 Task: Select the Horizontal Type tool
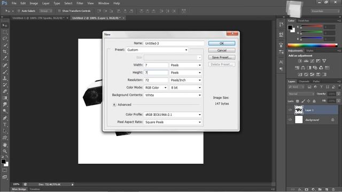pos(5,124)
